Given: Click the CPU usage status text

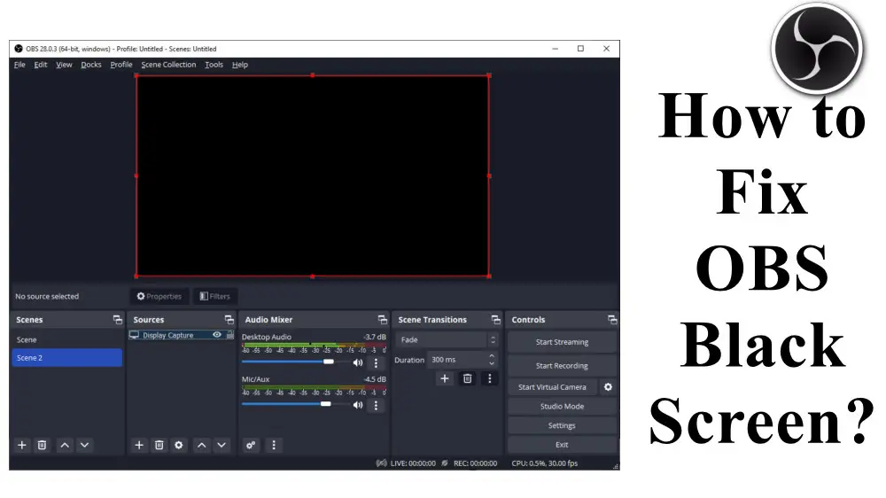Looking at the screenshot, I should (545, 463).
